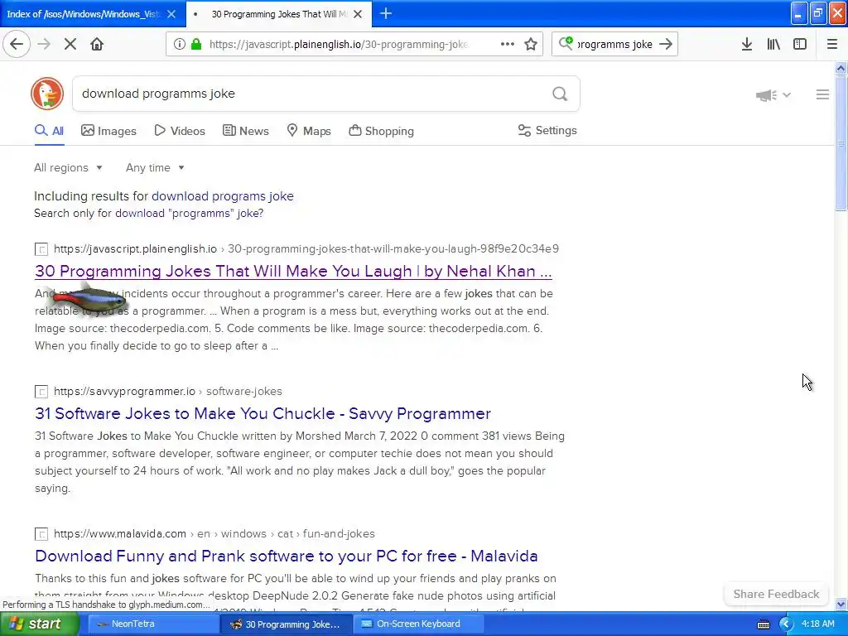Image resolution: width=848 pixels, height=636 pixels.
Task: Click the Share Feedback button
Action: 776,594
